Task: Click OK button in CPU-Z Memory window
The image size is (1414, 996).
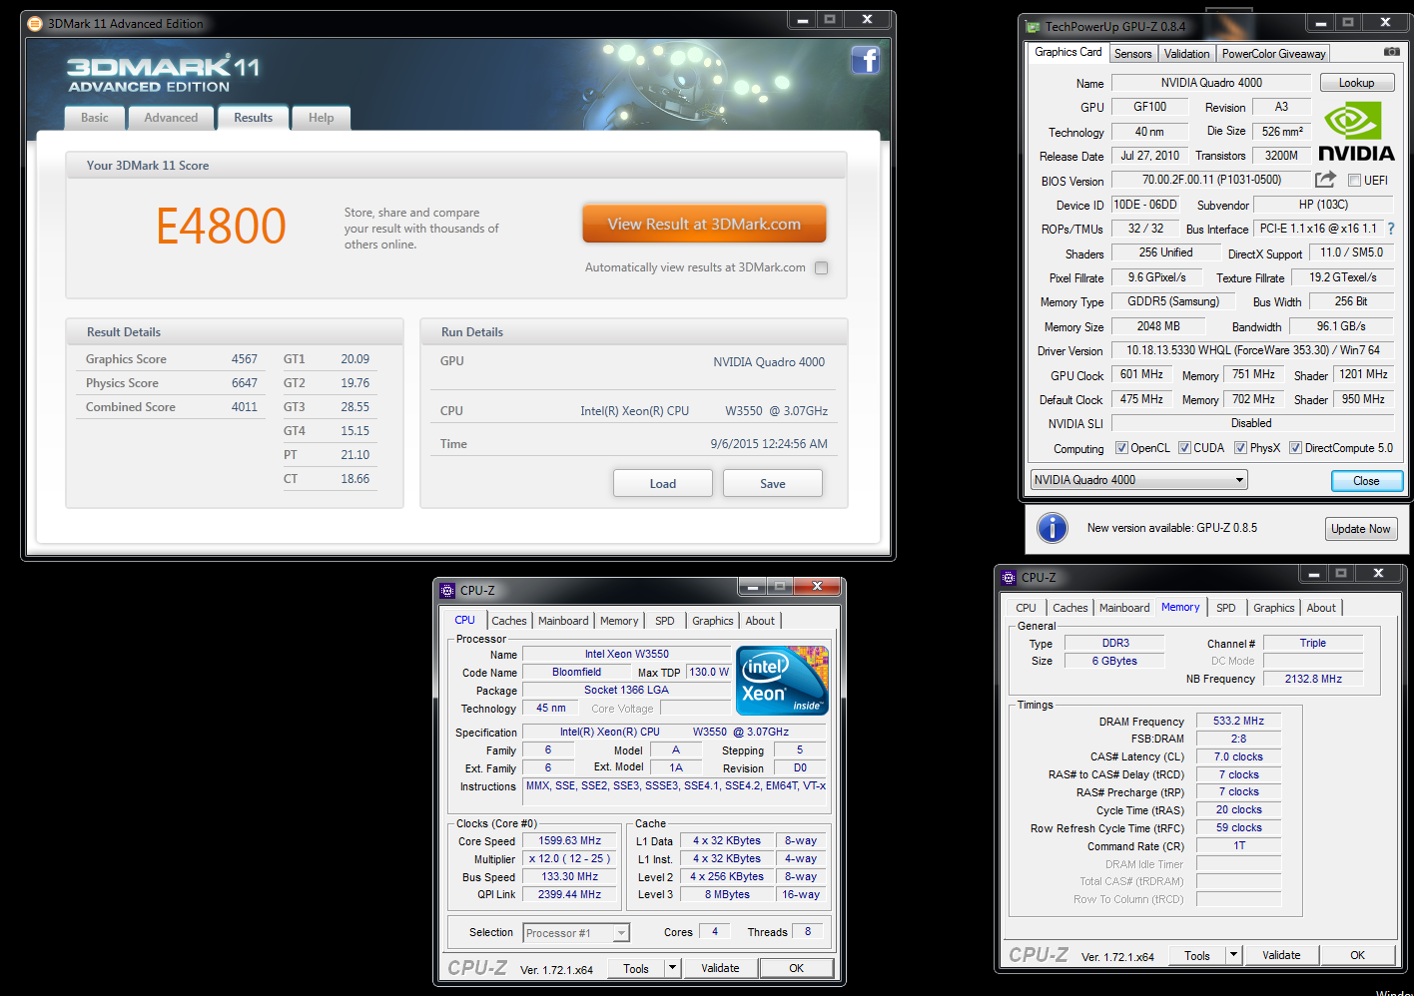Action: [x=1357, y=955]
